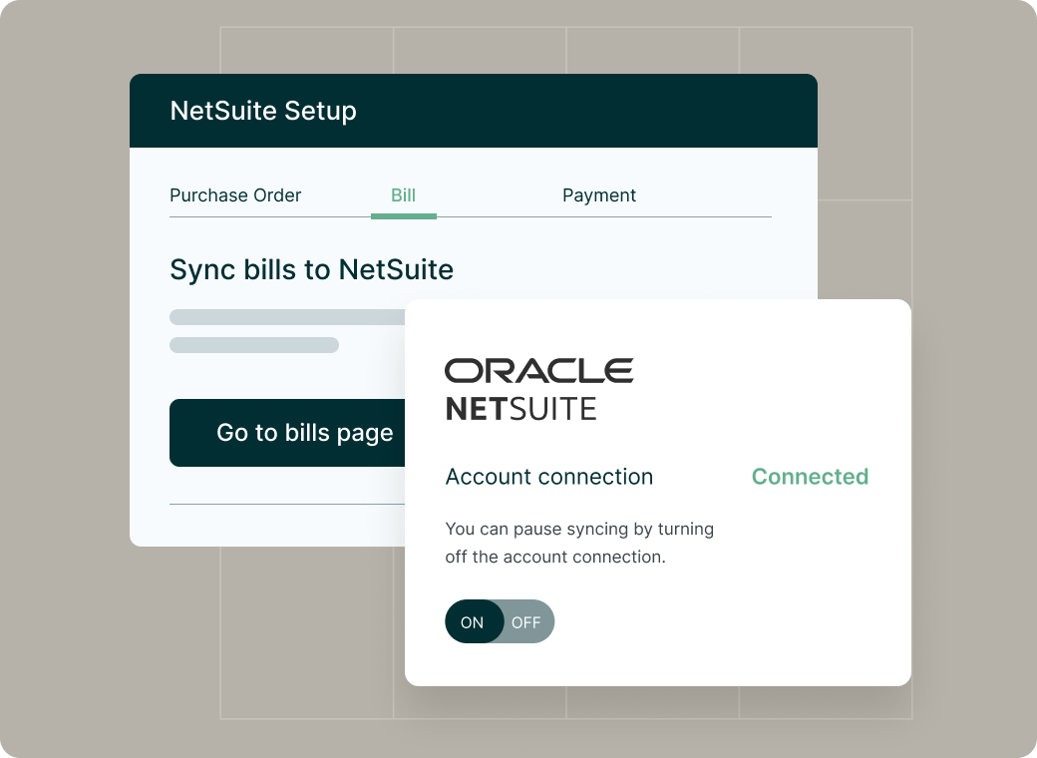Click the Account connection label

549,476
